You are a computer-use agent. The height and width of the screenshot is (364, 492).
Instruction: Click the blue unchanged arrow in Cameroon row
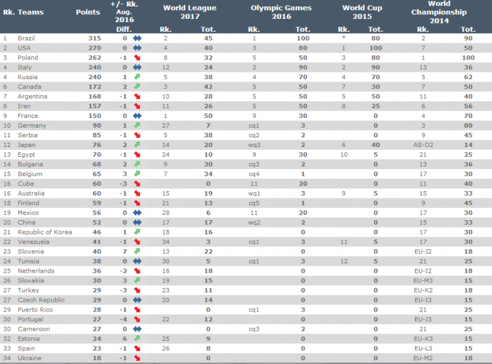pos(137,329)
